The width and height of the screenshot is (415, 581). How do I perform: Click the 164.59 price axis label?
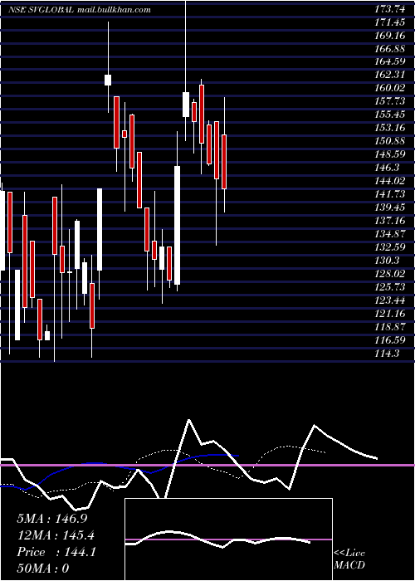pos(390,61)
